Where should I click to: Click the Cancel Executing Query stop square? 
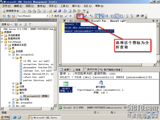coord(70,16)
